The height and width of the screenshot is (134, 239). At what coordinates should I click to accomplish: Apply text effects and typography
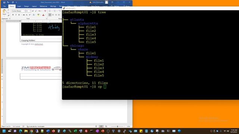[x=34, y=15]
